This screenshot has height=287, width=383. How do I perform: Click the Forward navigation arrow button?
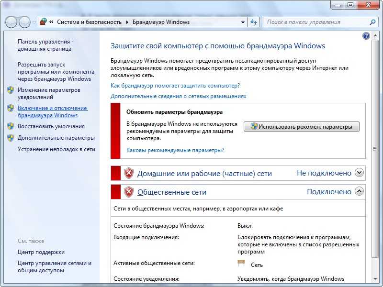(x=24, y=22)
